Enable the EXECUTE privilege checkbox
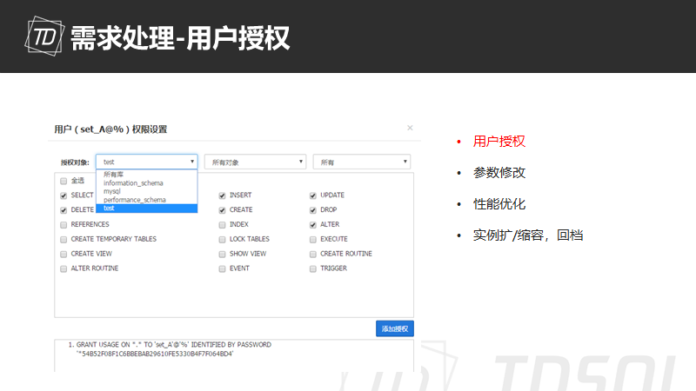696x391 pixels. 313,240
